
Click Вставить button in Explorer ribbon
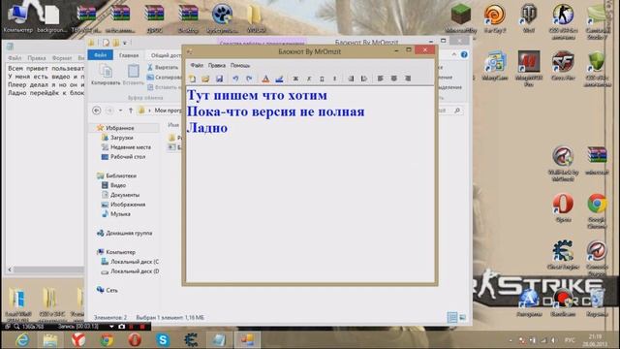134,75
